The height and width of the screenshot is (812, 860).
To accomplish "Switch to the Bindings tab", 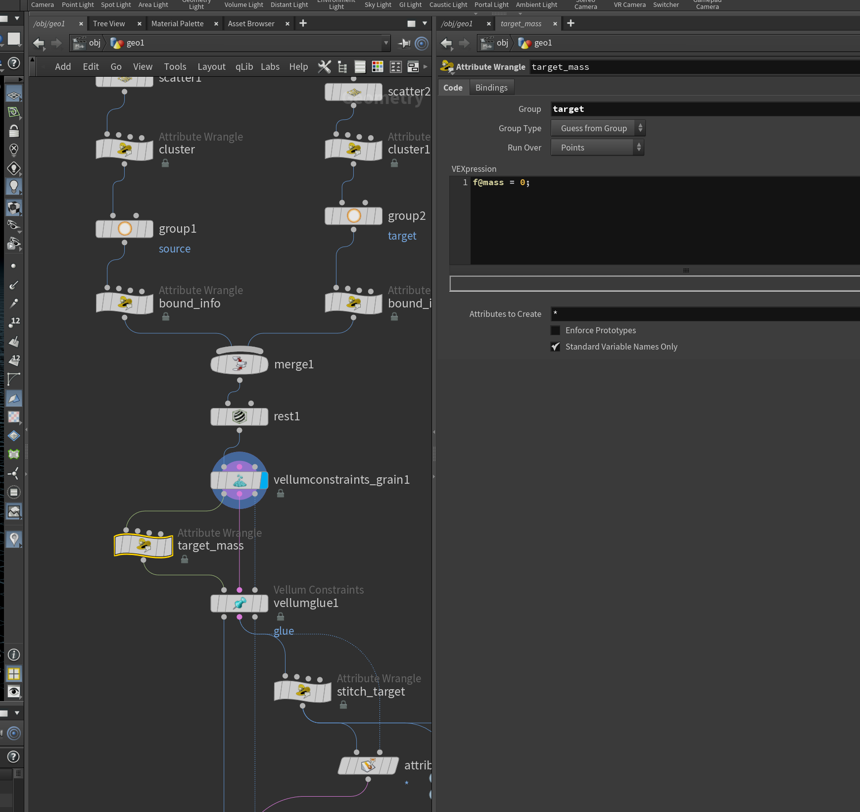I will [491, 88].
